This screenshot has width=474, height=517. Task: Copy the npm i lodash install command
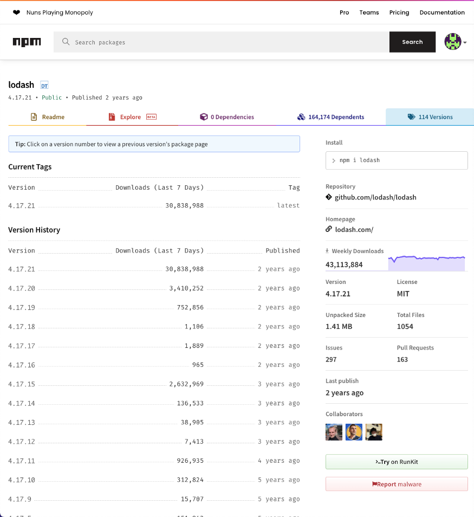[x=397, y=160]
